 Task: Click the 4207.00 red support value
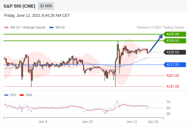[x=172, y=76]
